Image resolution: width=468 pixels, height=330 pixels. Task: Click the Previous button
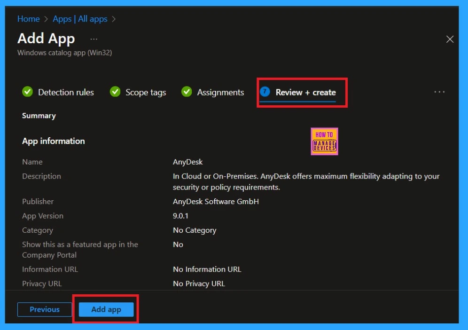coord(45,309)
